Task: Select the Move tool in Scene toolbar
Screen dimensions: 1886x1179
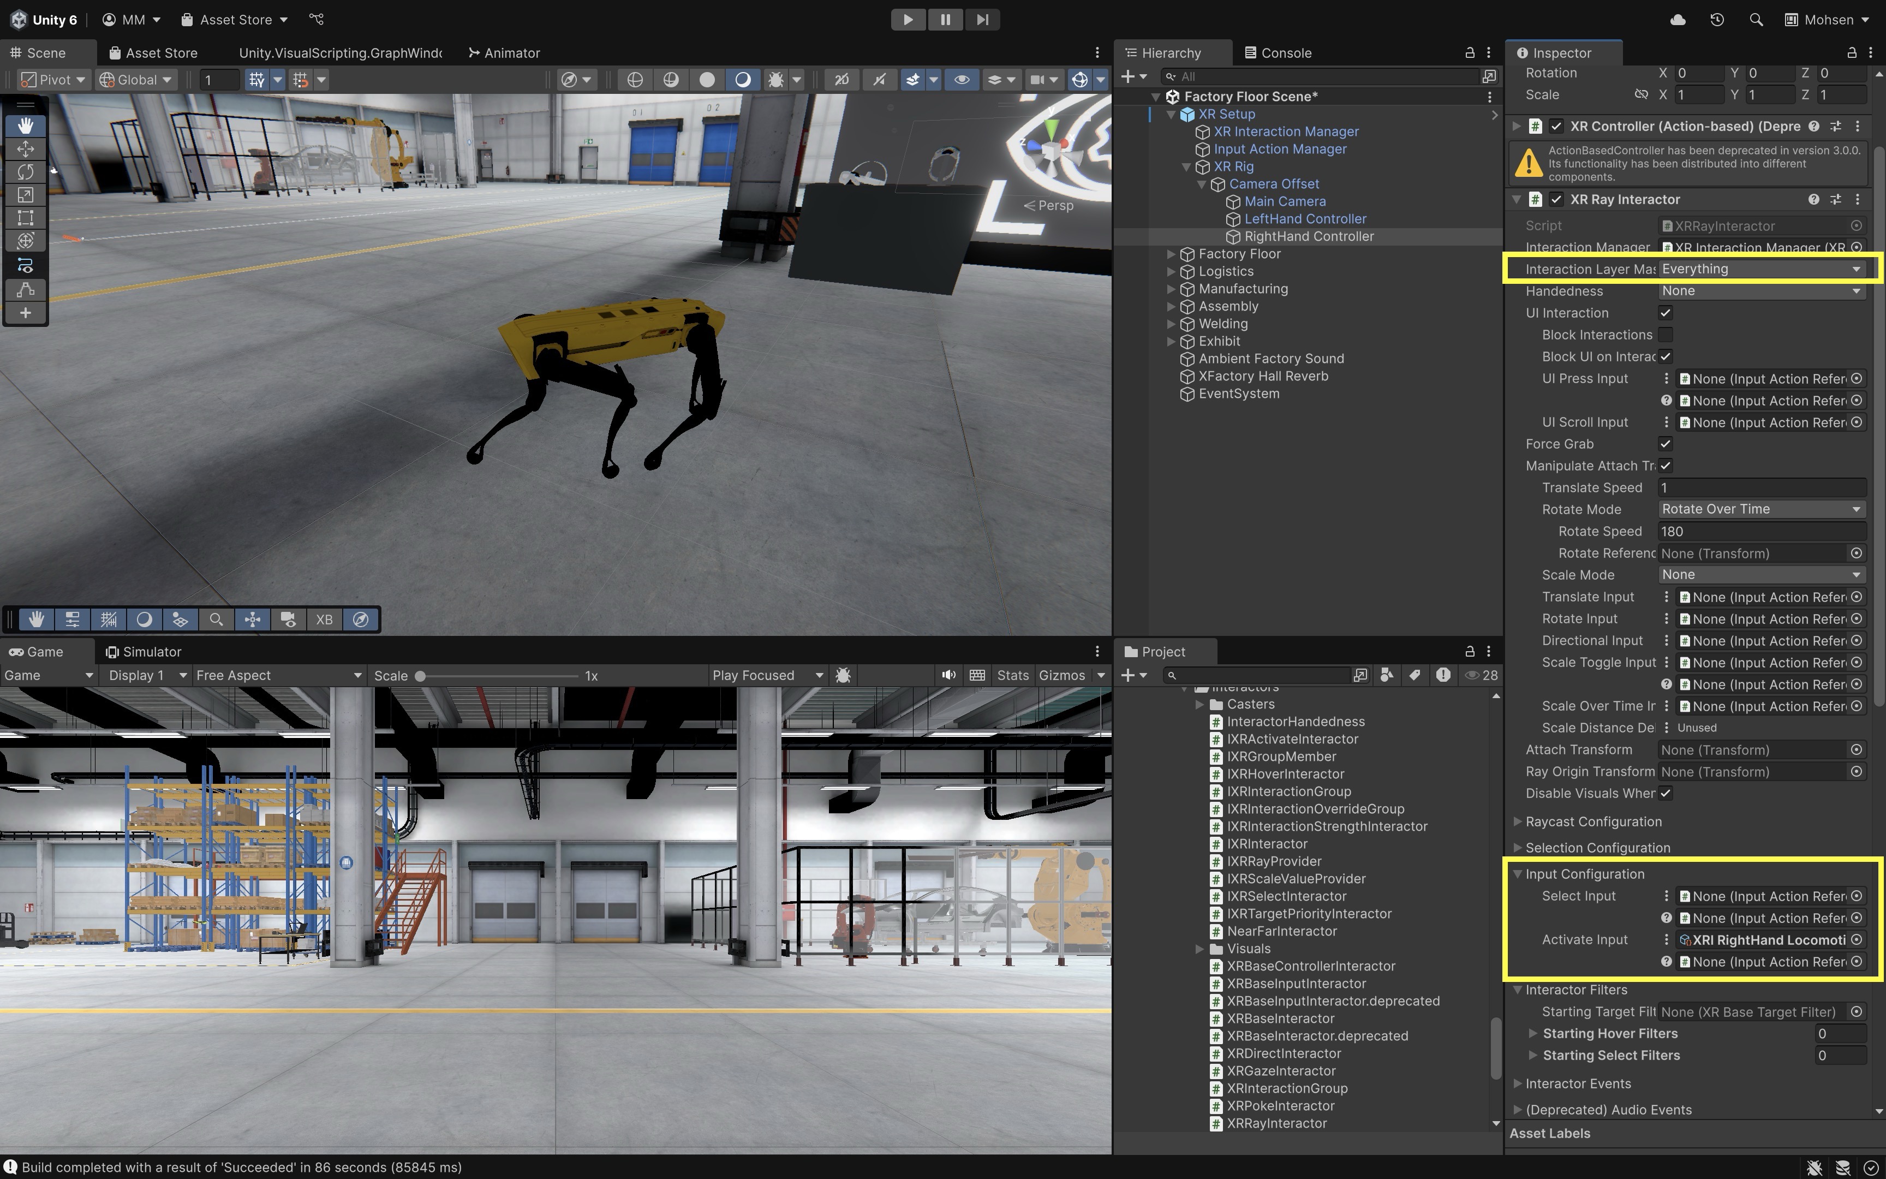Action: click(x=25, y=148)
